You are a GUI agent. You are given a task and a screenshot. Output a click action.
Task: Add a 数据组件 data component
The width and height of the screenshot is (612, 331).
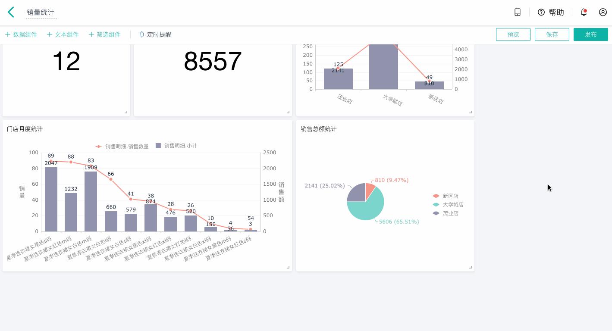(21, 34)
